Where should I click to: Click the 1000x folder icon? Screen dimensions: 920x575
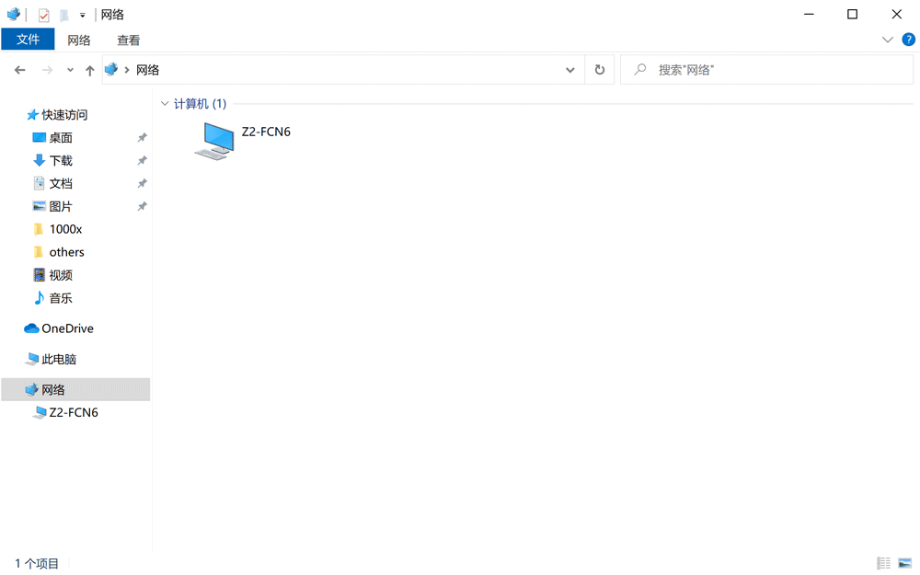click(39, 229)
